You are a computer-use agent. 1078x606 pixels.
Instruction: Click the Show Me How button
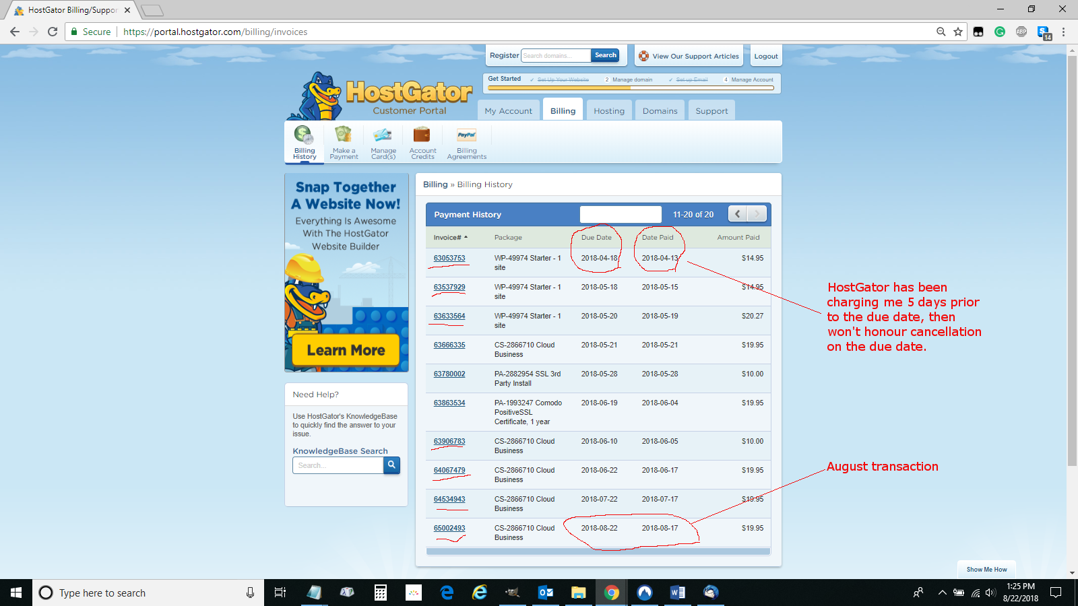pos(986,570)
